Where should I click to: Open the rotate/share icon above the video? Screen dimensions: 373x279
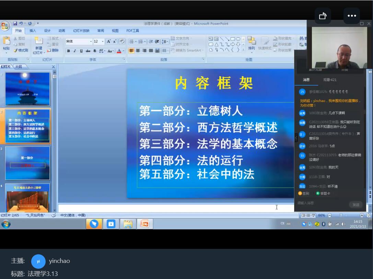coord(323,16)
